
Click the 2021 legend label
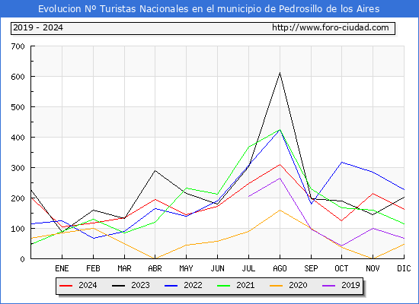pos(245,285)
